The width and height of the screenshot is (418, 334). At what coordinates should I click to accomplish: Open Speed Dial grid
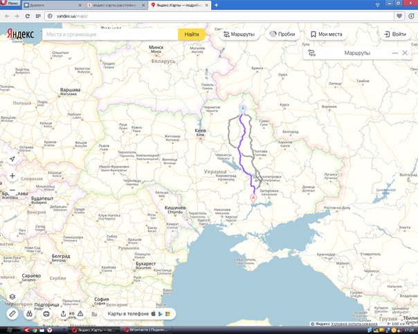(38, 16)
